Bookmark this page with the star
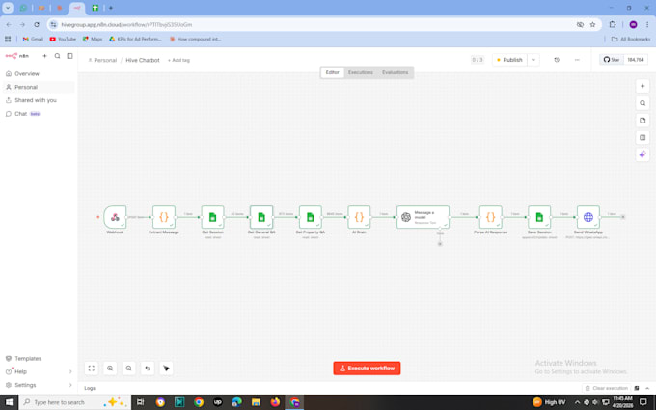 [592, 25]
